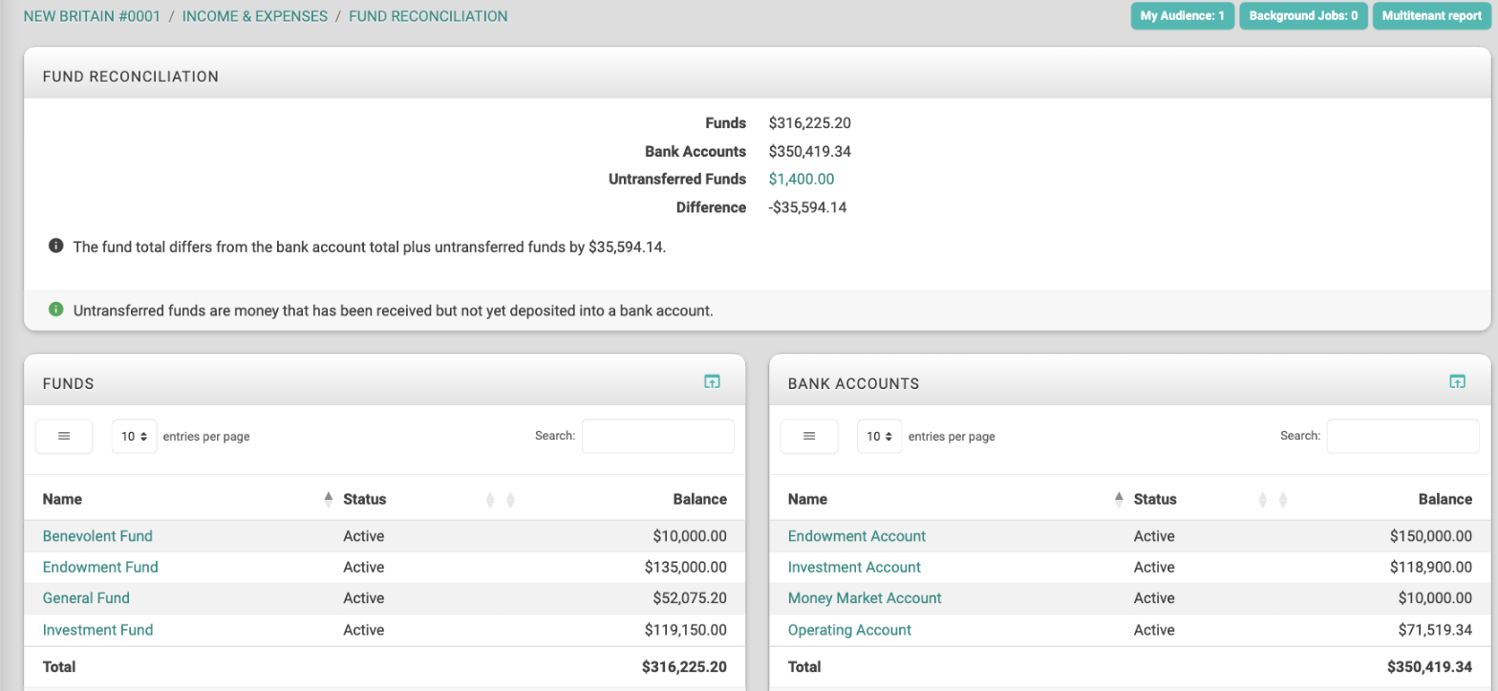1498x691 pixels.
Task: Select the Bank Accounts value $350,419.34 in summary
Action: pos(809,151)
